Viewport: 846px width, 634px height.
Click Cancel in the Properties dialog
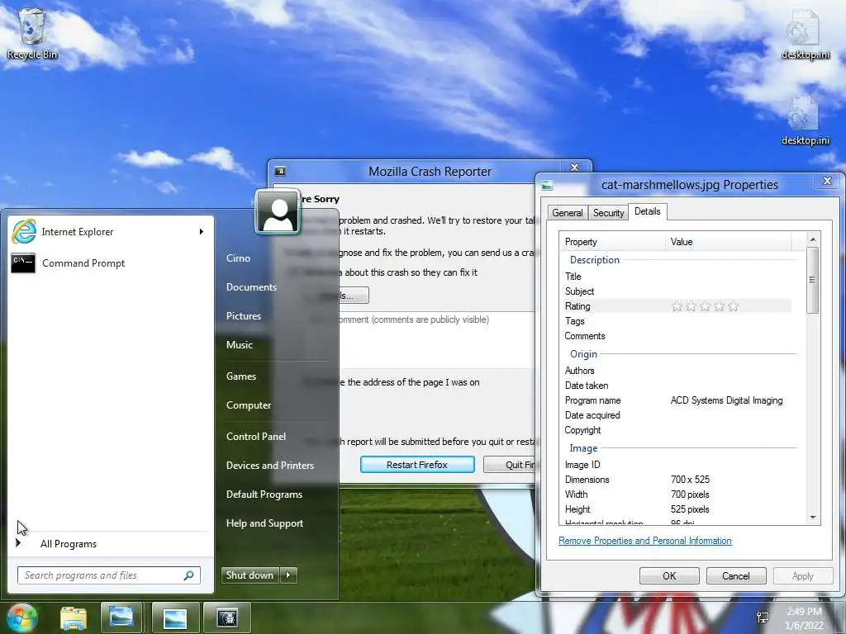(736, 575)
